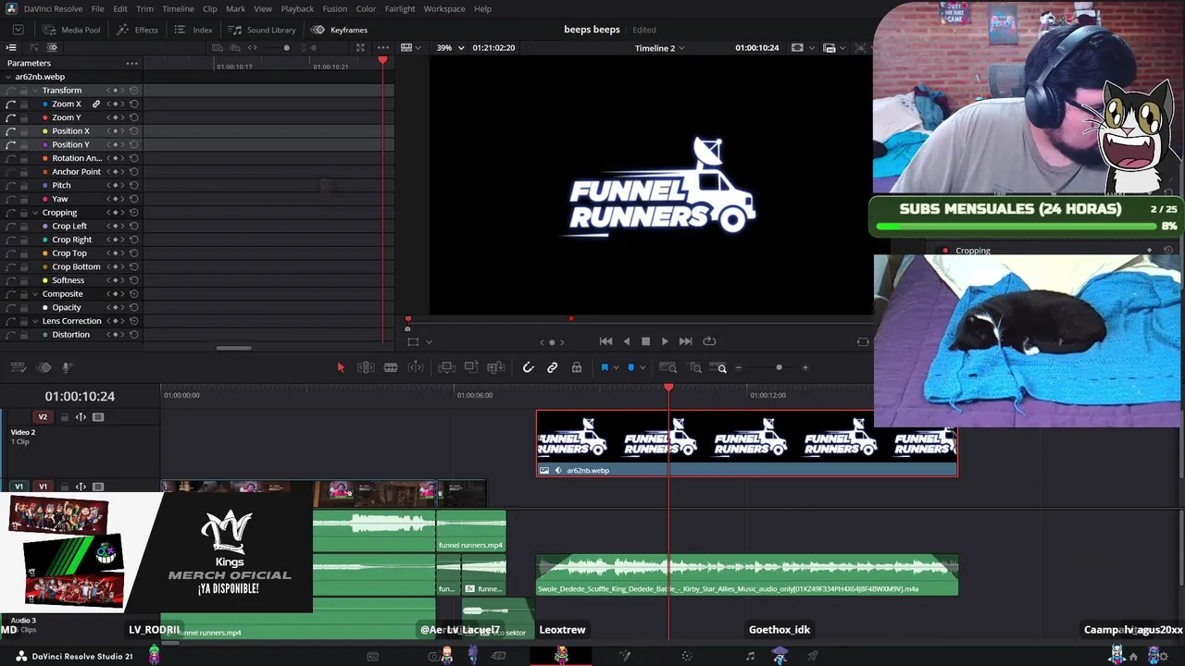
Task: Collapse the ar62nb.webp parameter group
Action: 8,77
